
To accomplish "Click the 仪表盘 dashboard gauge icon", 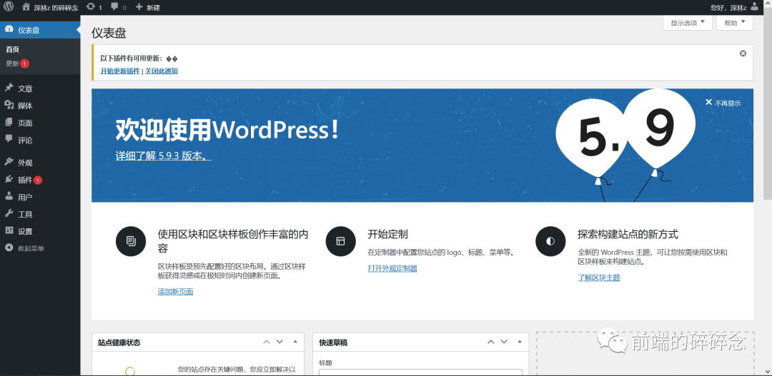I will [9, 29].
